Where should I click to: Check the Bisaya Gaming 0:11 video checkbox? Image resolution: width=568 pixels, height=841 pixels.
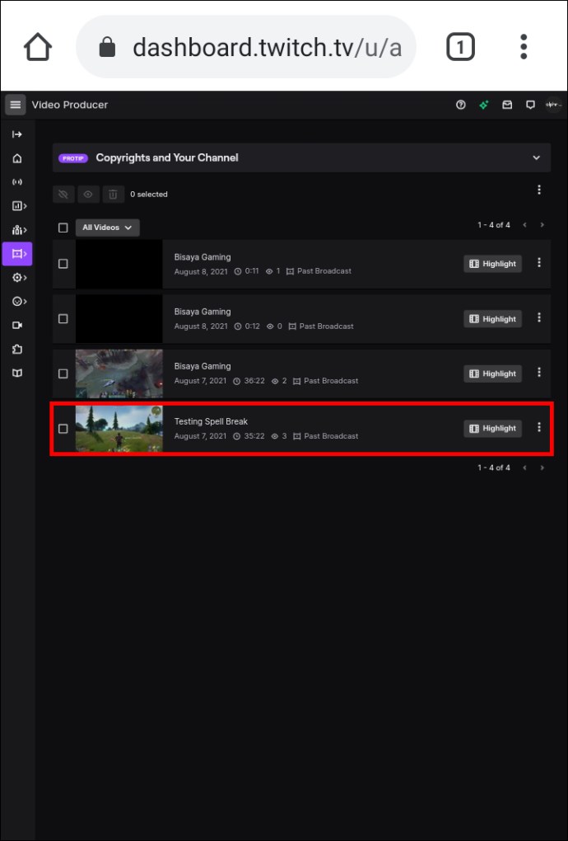pyautogui.click(x=63, y=264)
